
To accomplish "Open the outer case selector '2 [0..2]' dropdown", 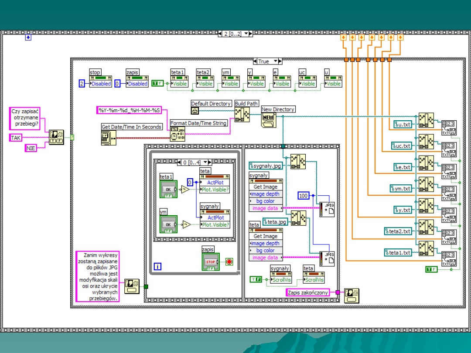I will [246, 34].
